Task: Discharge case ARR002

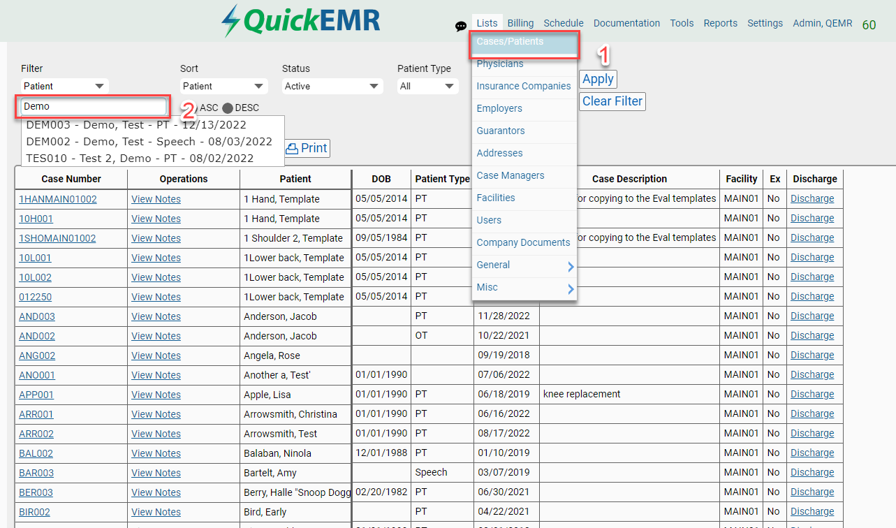Action: (x=812, y=434)
